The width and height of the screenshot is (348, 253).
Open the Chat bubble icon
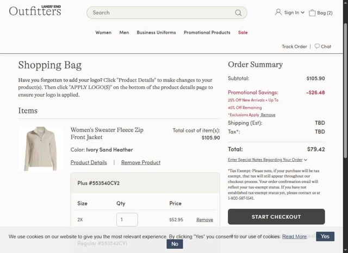coord(317,46)
